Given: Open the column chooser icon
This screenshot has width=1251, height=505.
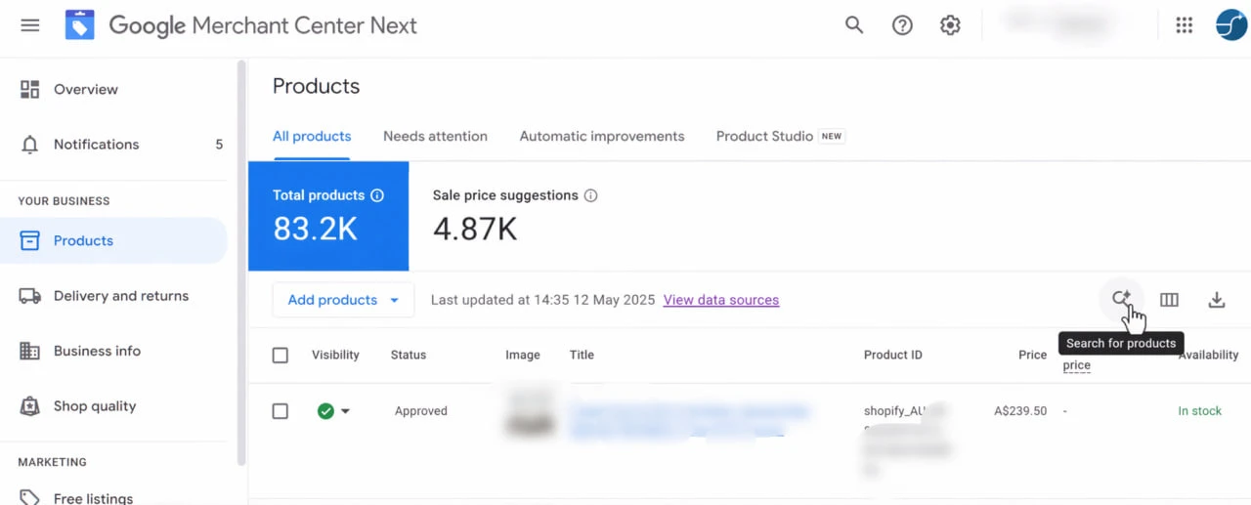Looking at the screenshot, I should point(1169,300).
